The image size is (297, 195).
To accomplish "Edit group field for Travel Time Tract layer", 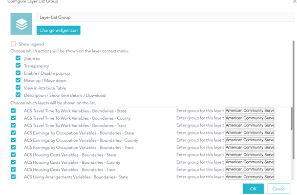I will tap(250, 125).
